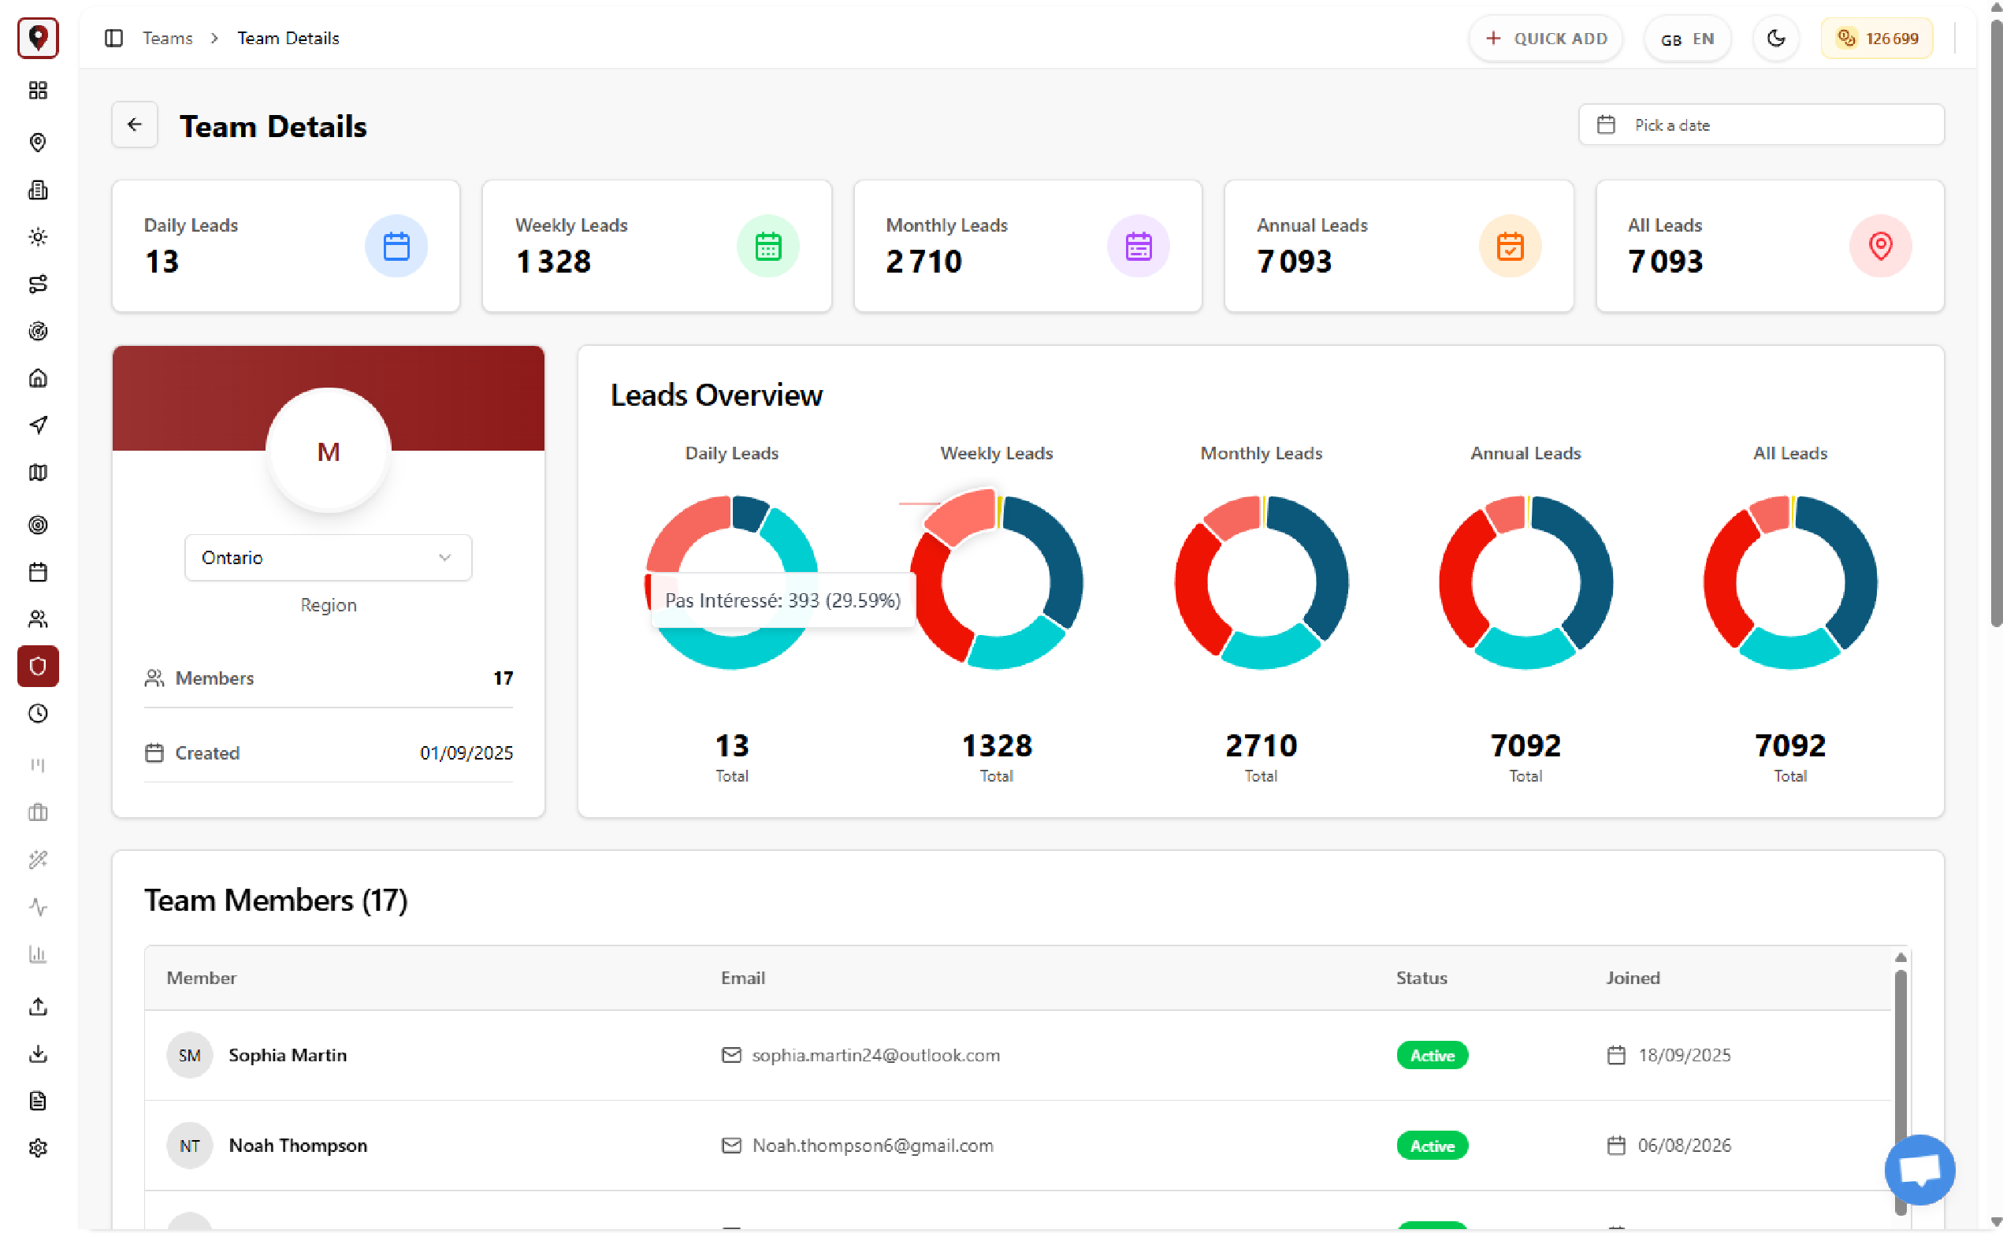Open the radar sidebar icon
The height and width of the screenshot is (1237, 2003).
[38, 332]
